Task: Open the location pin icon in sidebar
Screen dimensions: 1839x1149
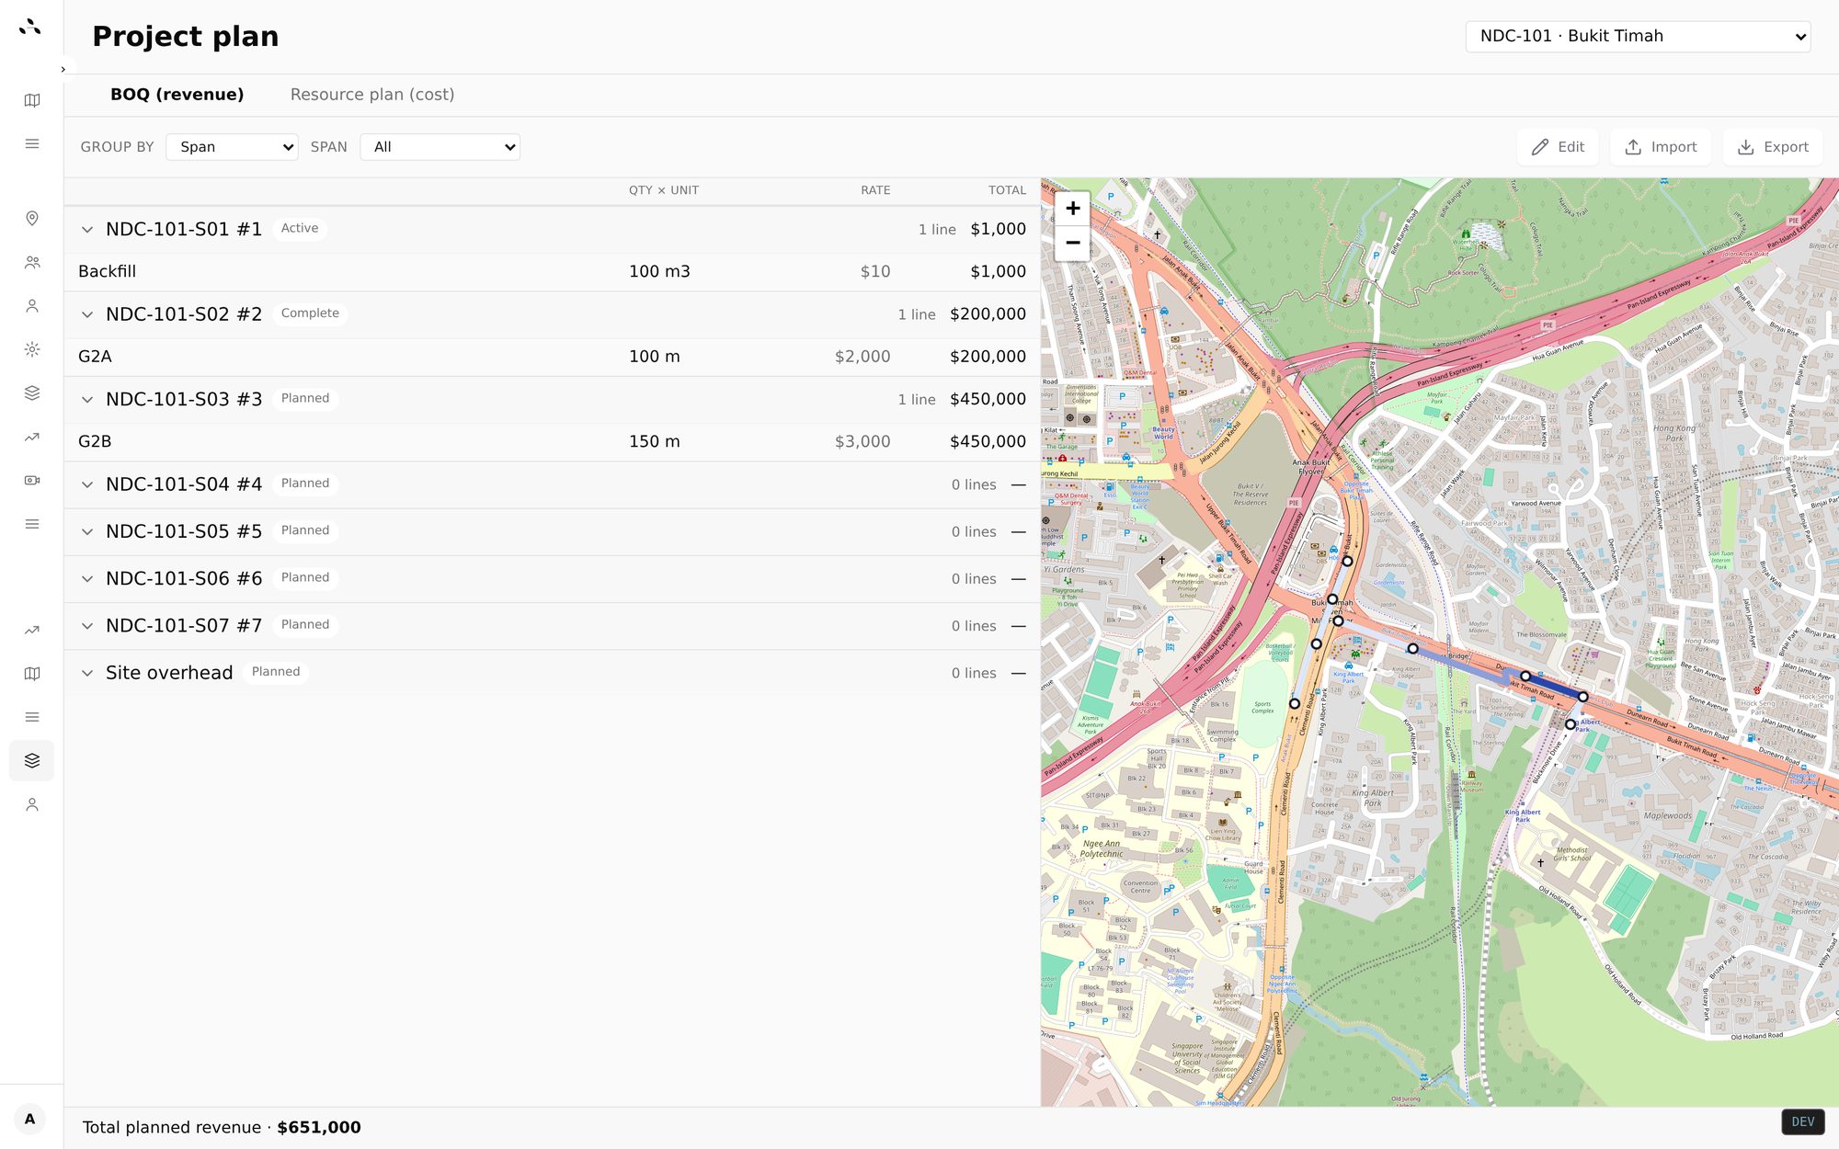Action: 32,218
